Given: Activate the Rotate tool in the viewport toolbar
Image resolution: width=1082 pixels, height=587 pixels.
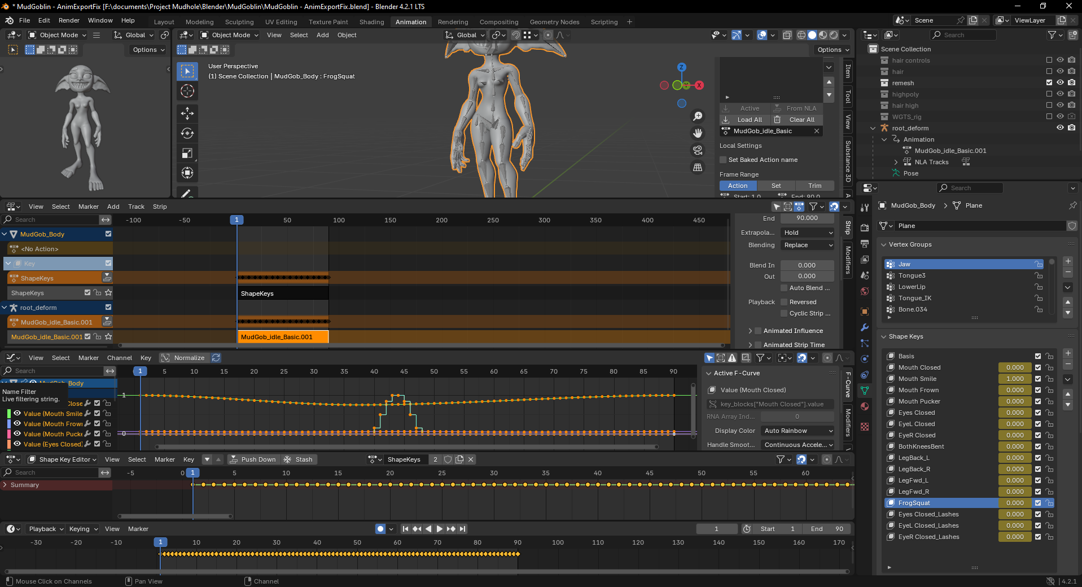Looking at the screenshot, I should 187,133.
